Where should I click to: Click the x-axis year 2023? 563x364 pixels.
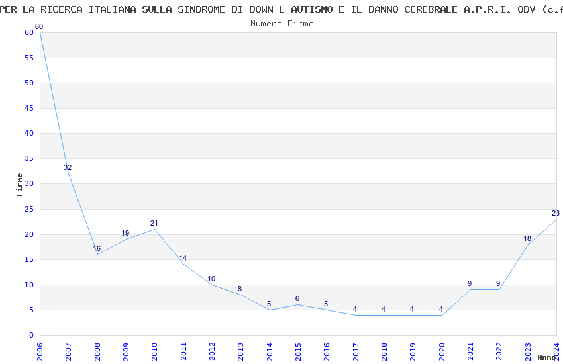[528, 351]
